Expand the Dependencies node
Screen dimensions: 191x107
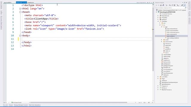[x=158, y=16]
